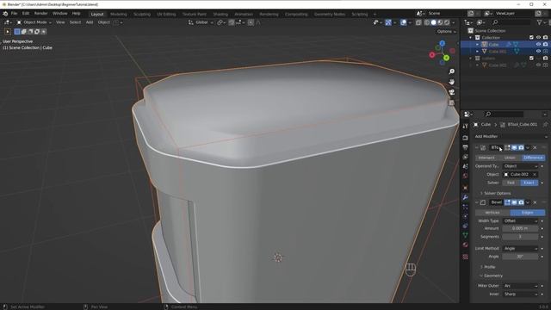Toggle the camera view icon in viewport
Image resolution: width=551 pixels, height=310 pixels.
451,92
